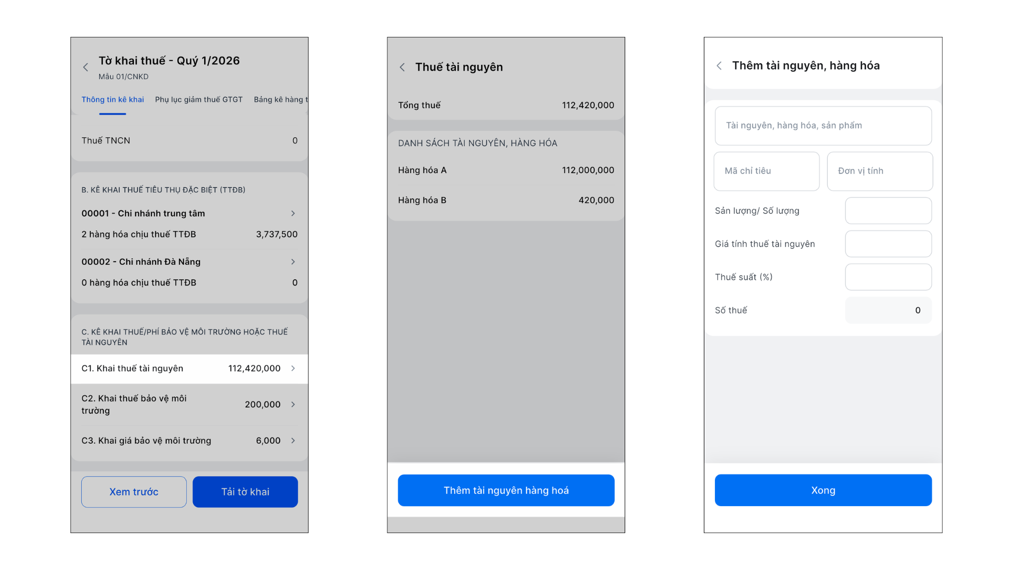Open C3. Khai giá bảo vệ môi trường chevron
The width and height of the screenshot is (1013, 570).
tap(293, 441)
